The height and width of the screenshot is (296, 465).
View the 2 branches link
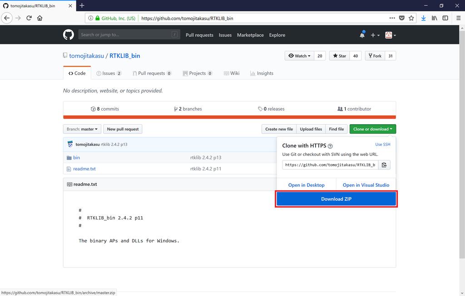[188, 109]
